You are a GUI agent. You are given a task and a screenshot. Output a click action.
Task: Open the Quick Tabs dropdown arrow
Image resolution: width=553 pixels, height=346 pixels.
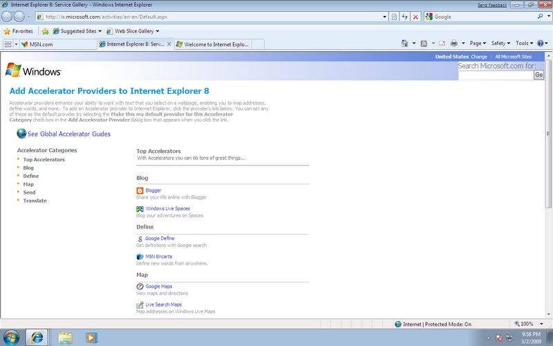[16, 44]
